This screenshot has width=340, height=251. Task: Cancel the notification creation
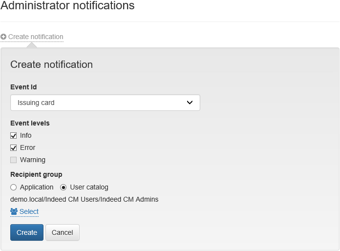click(62, 232)
